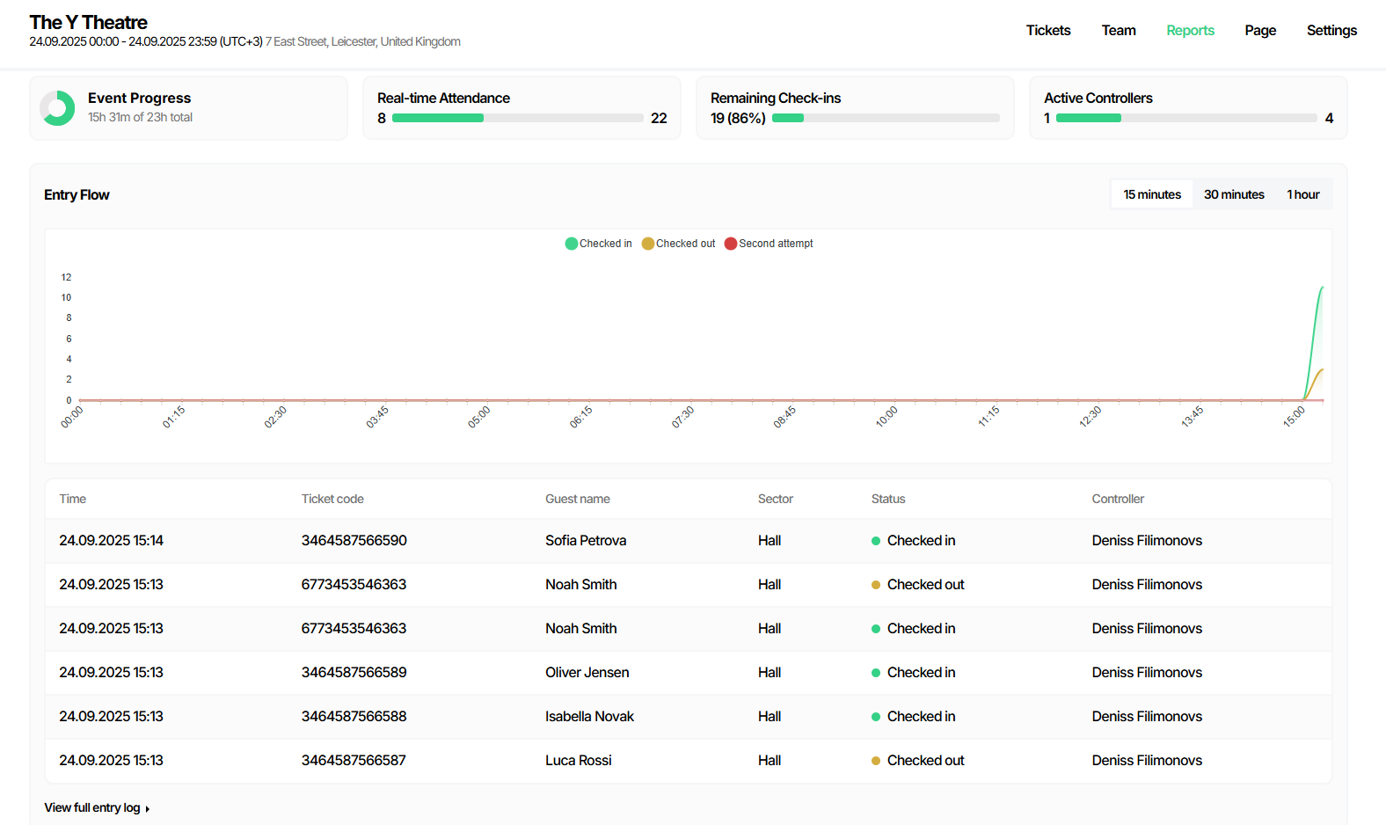Click the Active Controllers progress bar
Screen dimensions: 1386x825
pyautogui.click(x=1185, y=118)
